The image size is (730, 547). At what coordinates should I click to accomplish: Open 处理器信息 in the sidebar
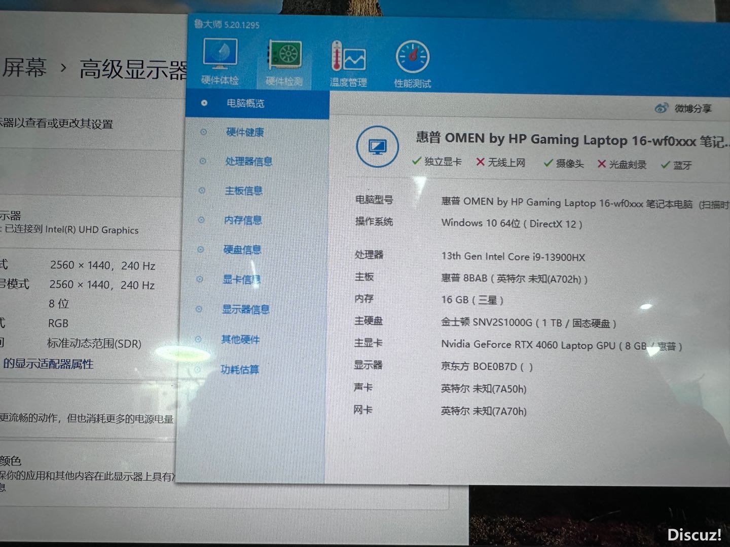(x=248, y=162)
